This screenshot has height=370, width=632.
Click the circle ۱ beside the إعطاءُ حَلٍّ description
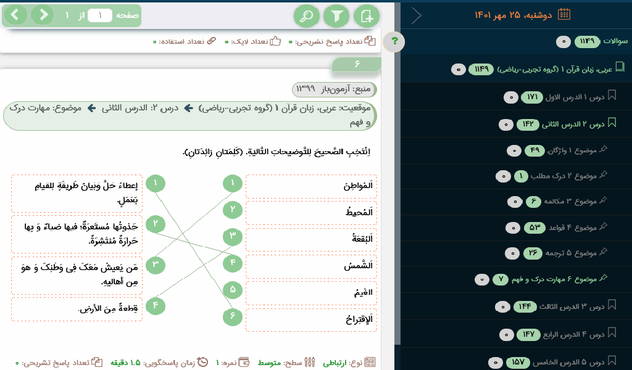156,184
